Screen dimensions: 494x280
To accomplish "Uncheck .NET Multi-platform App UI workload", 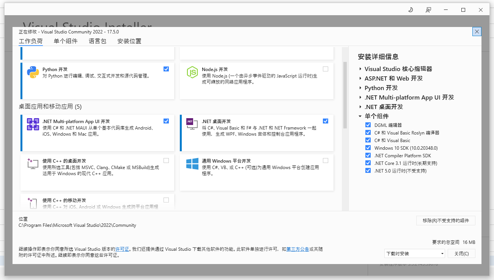I will [x=166, y=121].
